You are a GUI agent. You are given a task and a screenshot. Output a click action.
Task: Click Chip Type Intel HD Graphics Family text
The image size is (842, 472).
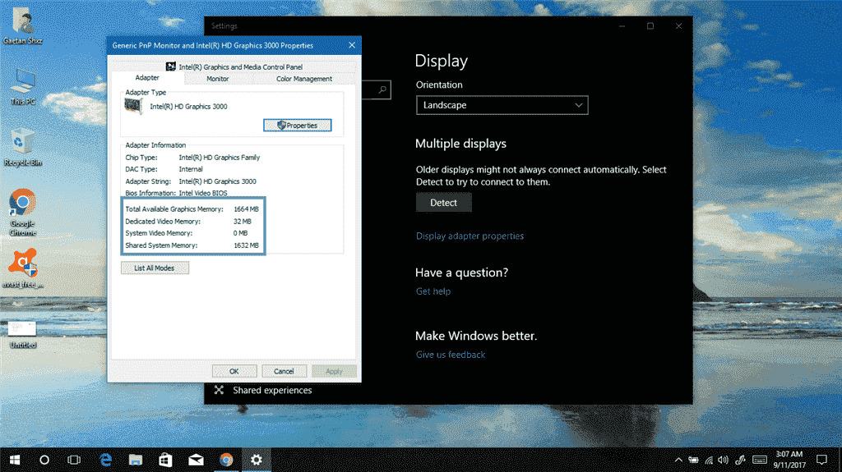tap(219, 157)
